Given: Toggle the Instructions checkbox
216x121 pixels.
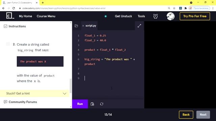Looking at the screenshot, I should pyautogui.click(x=5, y=26).
